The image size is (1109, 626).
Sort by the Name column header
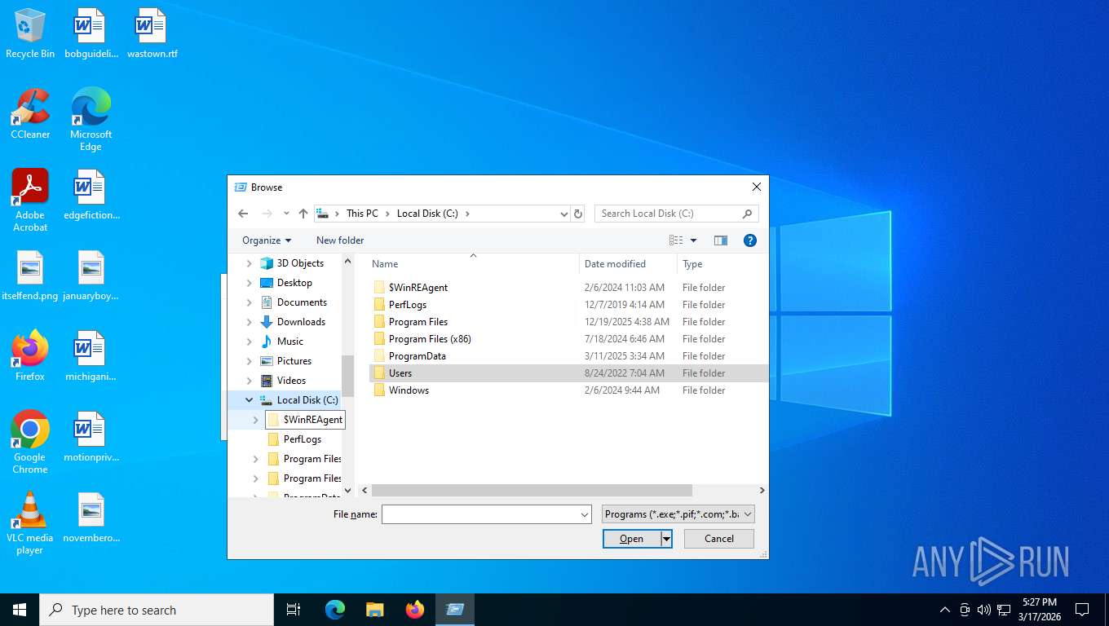point(473,264)
